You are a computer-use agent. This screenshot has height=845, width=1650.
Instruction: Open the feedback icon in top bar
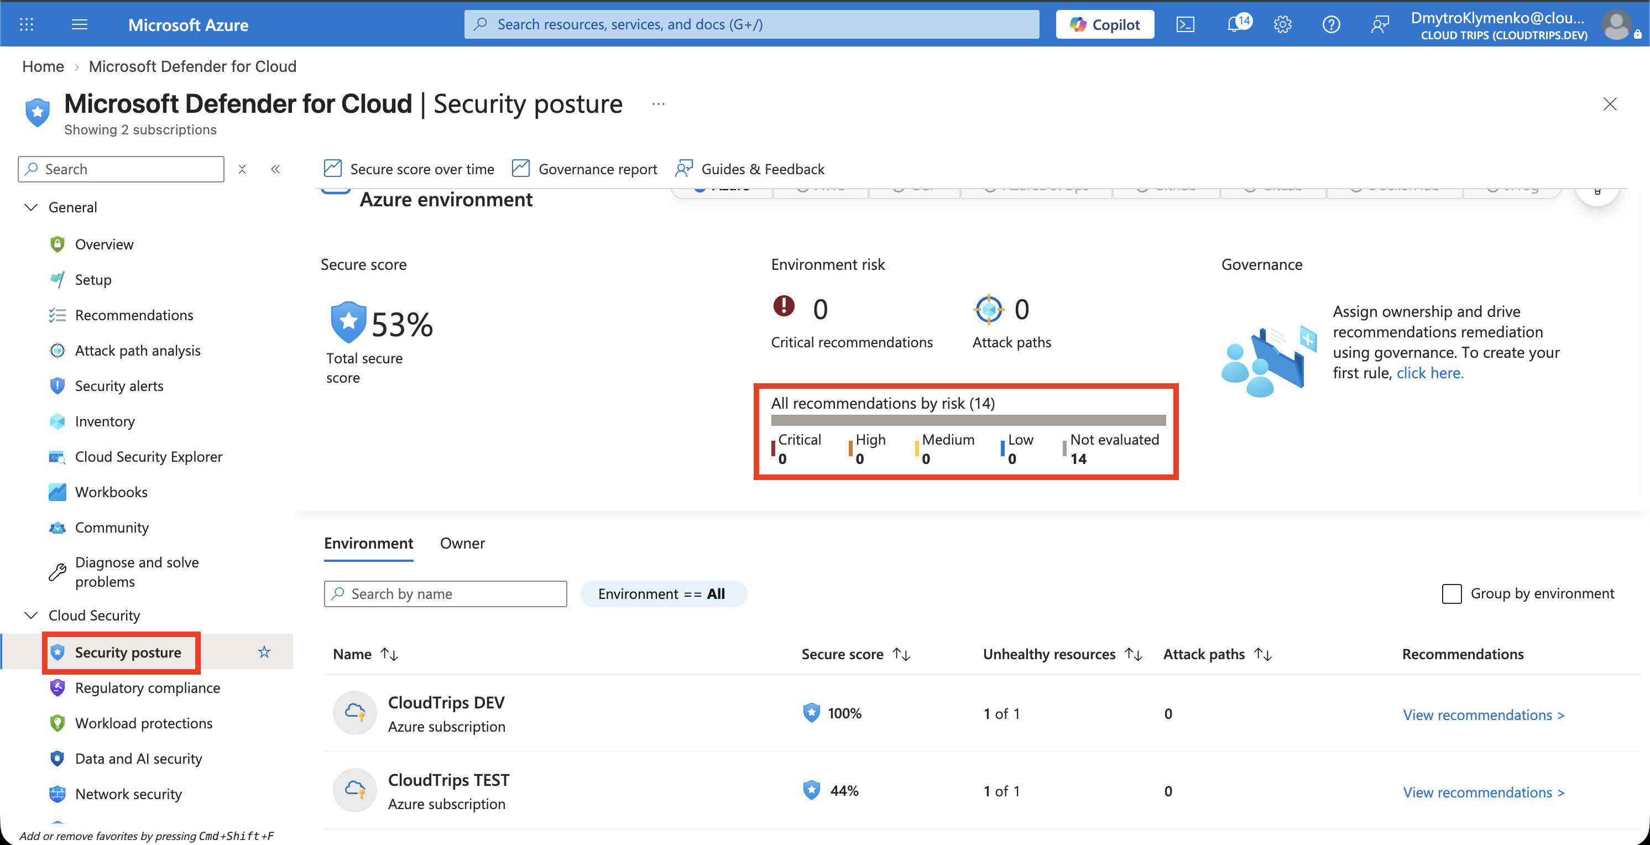(1380, 24)
